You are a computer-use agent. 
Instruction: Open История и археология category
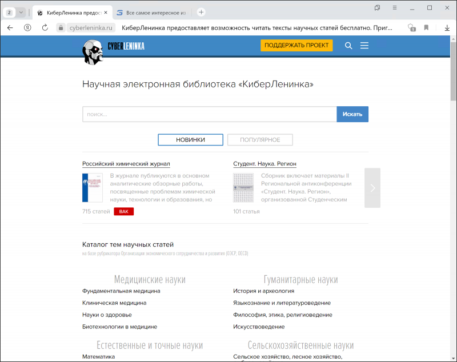(264, 291)
